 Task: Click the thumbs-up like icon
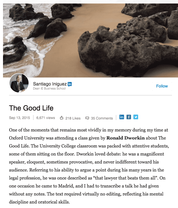click(x=61, y=118)
